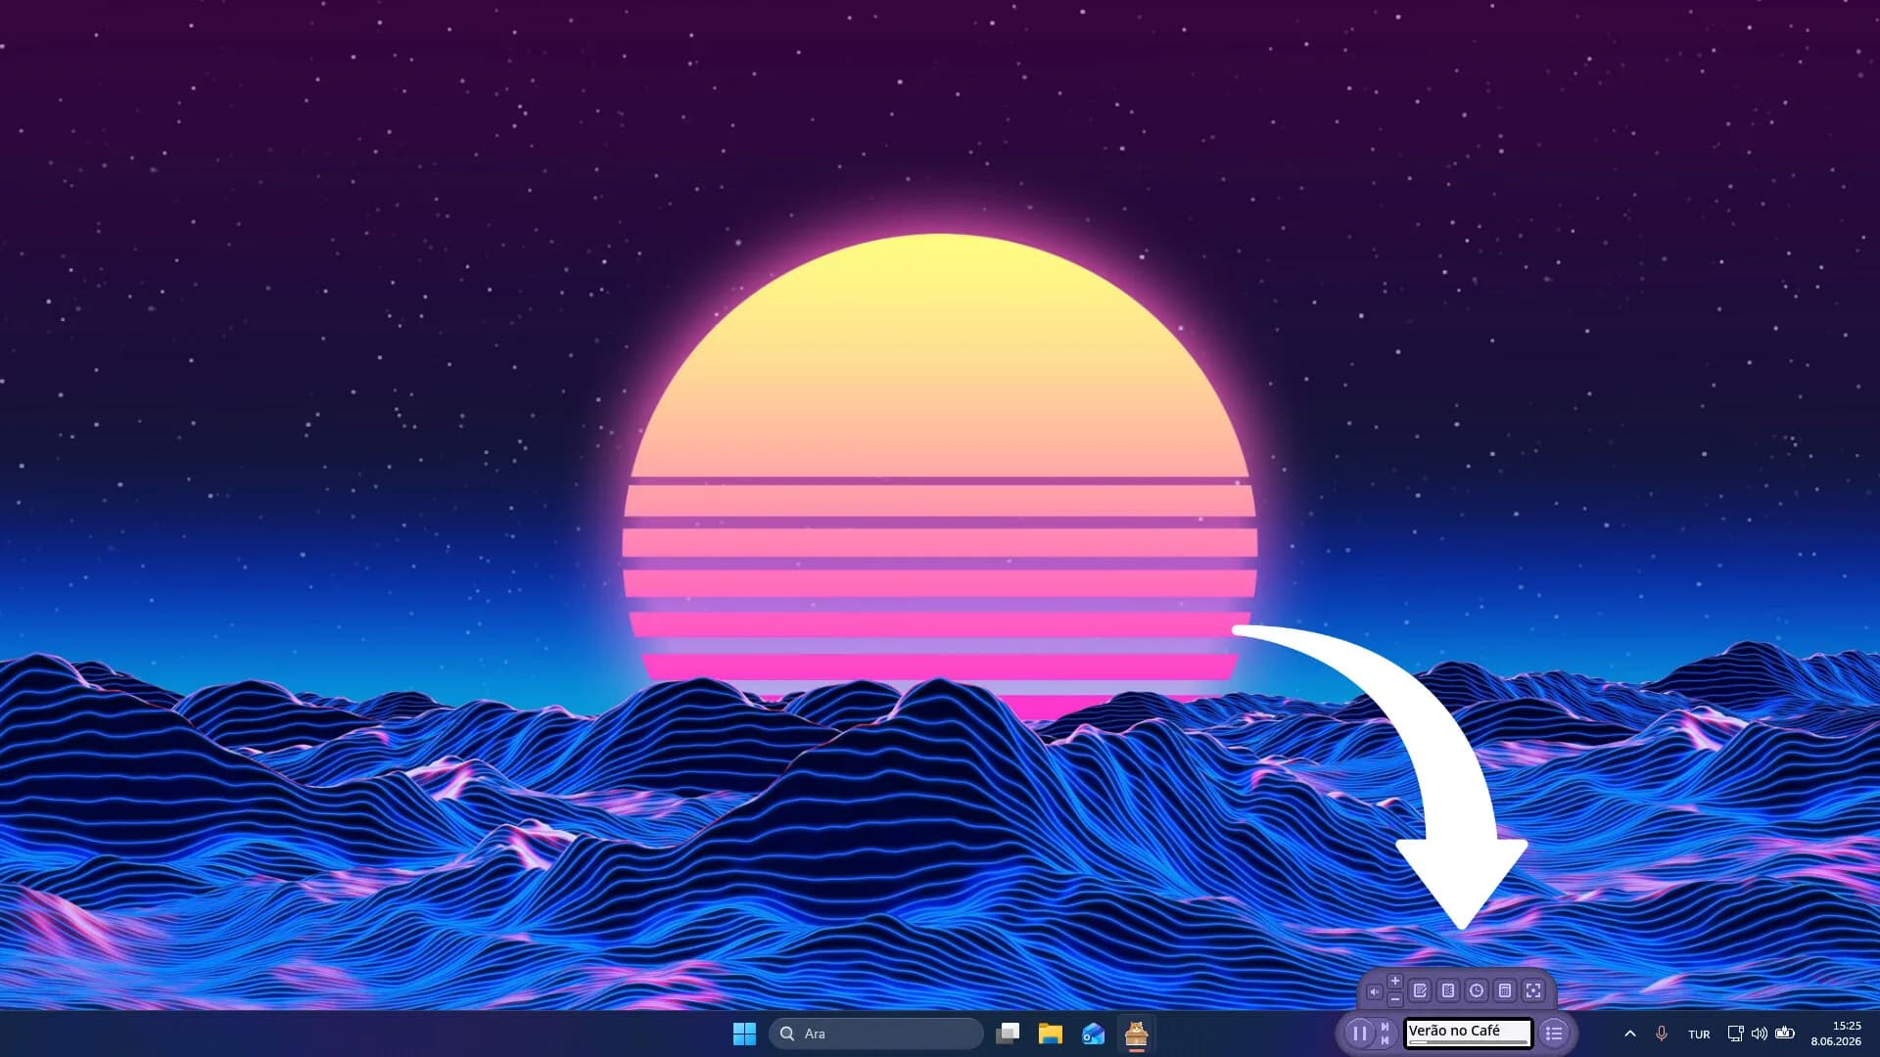Open Task View from the taskbar
The height and width of the screenshot is (1057, 1880).
(1008, 1034)
